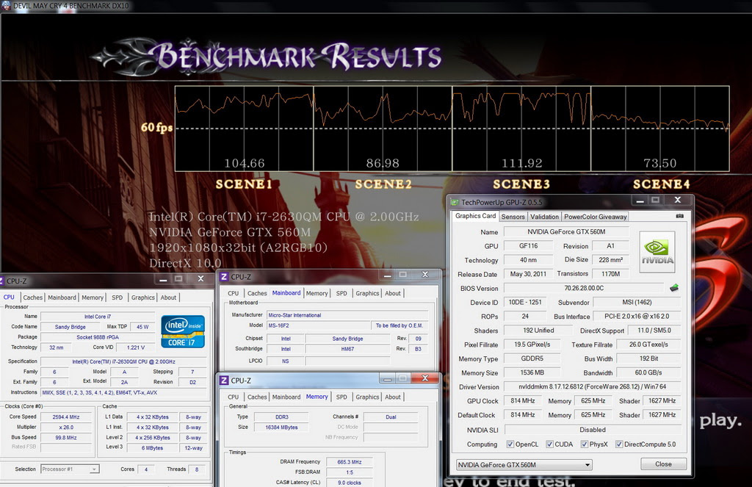Screen dimensions: 752x487
Task: Click the Bus Speed value 99.8 MHz
Action: [x=66, y=438]
